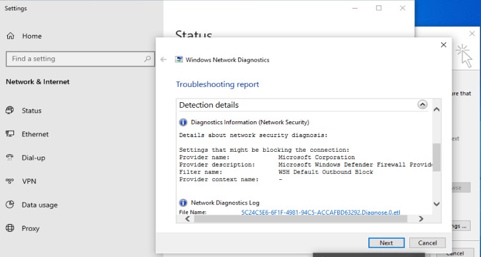The width and height of the screenshot is (481, 257).
Task: Click the report's scroll down arrow
Action: pos(436,204)
